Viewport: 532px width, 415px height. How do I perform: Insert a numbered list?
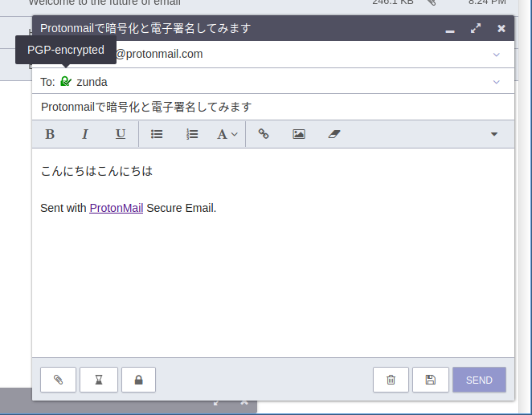tap(192, 134)
